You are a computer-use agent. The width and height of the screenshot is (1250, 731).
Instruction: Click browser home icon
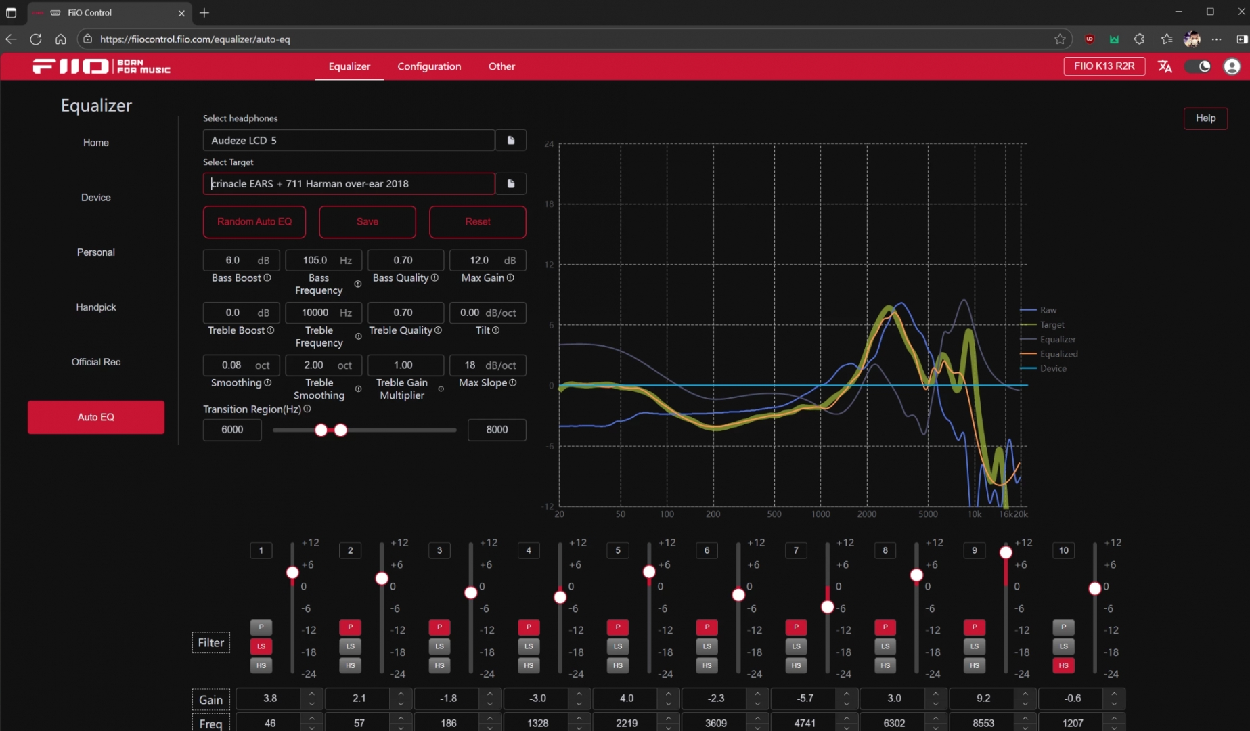(61, 39)
